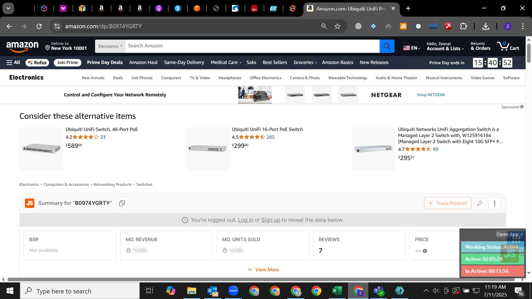Open the Windows Start menu

point(10,291)
